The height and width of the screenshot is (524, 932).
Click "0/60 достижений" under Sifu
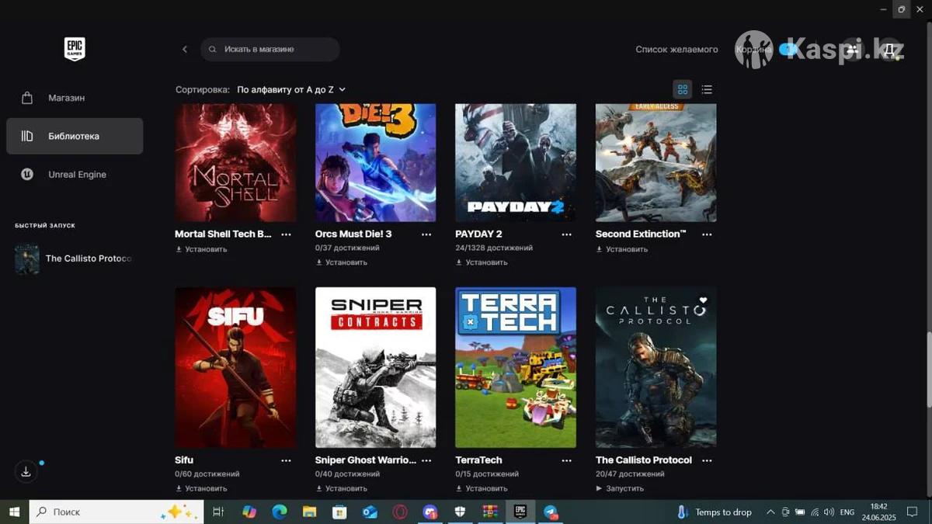click(207, 474)
